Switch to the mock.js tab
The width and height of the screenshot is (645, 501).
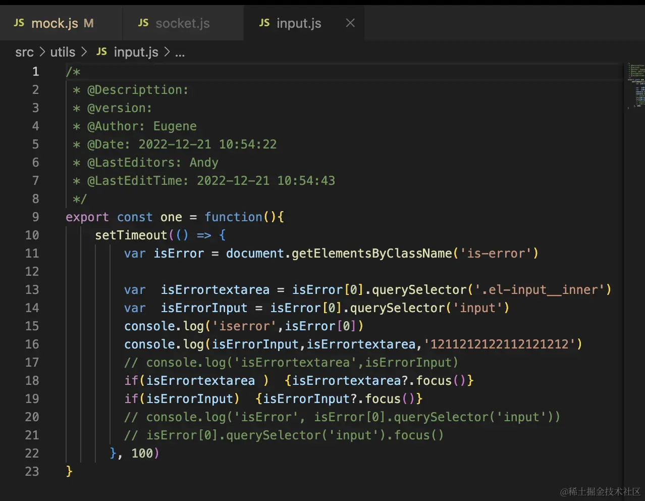coord(61,23)
